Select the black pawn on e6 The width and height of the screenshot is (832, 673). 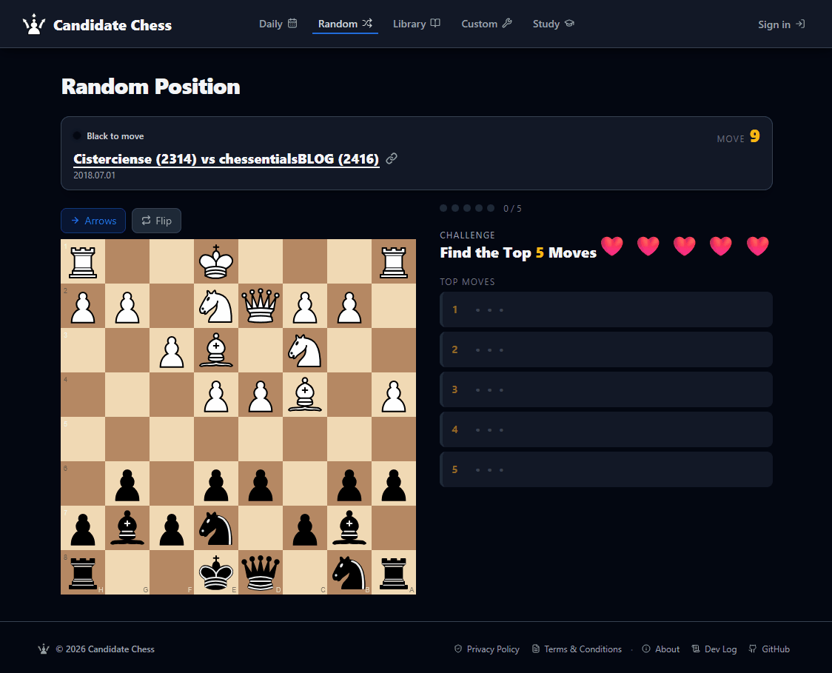(x=216, y=483)
